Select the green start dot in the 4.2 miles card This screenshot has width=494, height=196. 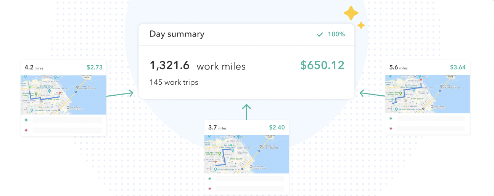coord(26,120)
